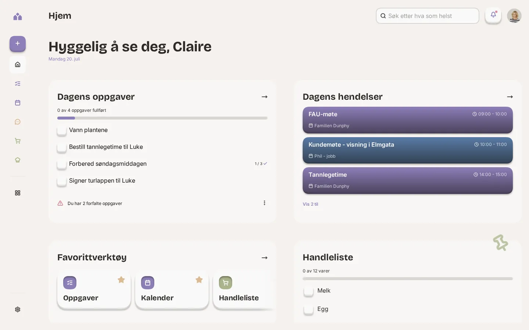Check off Melk in Handleliste

[x=309, y=291]
